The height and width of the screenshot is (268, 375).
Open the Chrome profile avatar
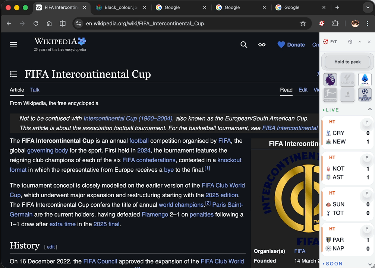[355, 23]
